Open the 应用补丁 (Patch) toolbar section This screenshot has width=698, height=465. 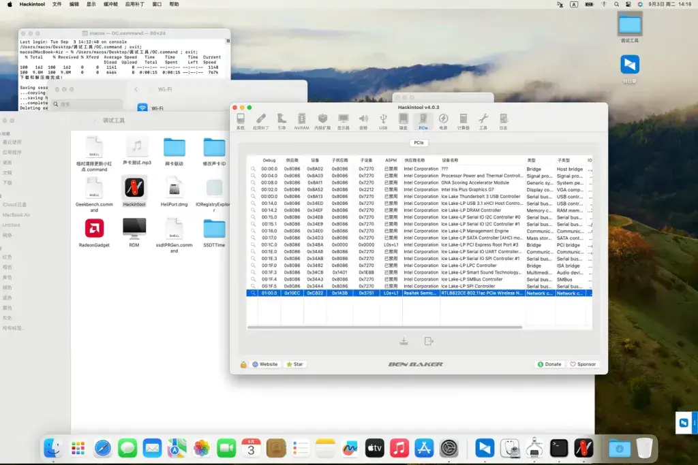(x=261, y=121)
